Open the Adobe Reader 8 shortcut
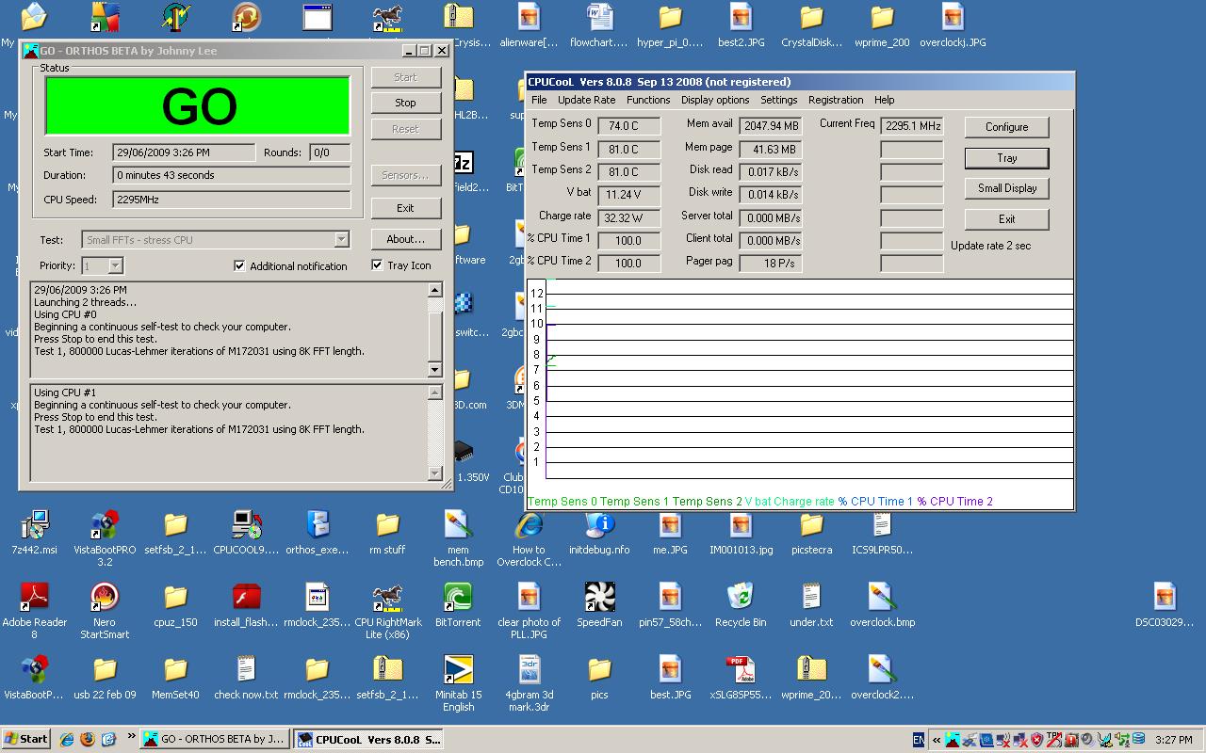Image resolution: width=1206 pixels, height=753 pixels. pos(35,597)
